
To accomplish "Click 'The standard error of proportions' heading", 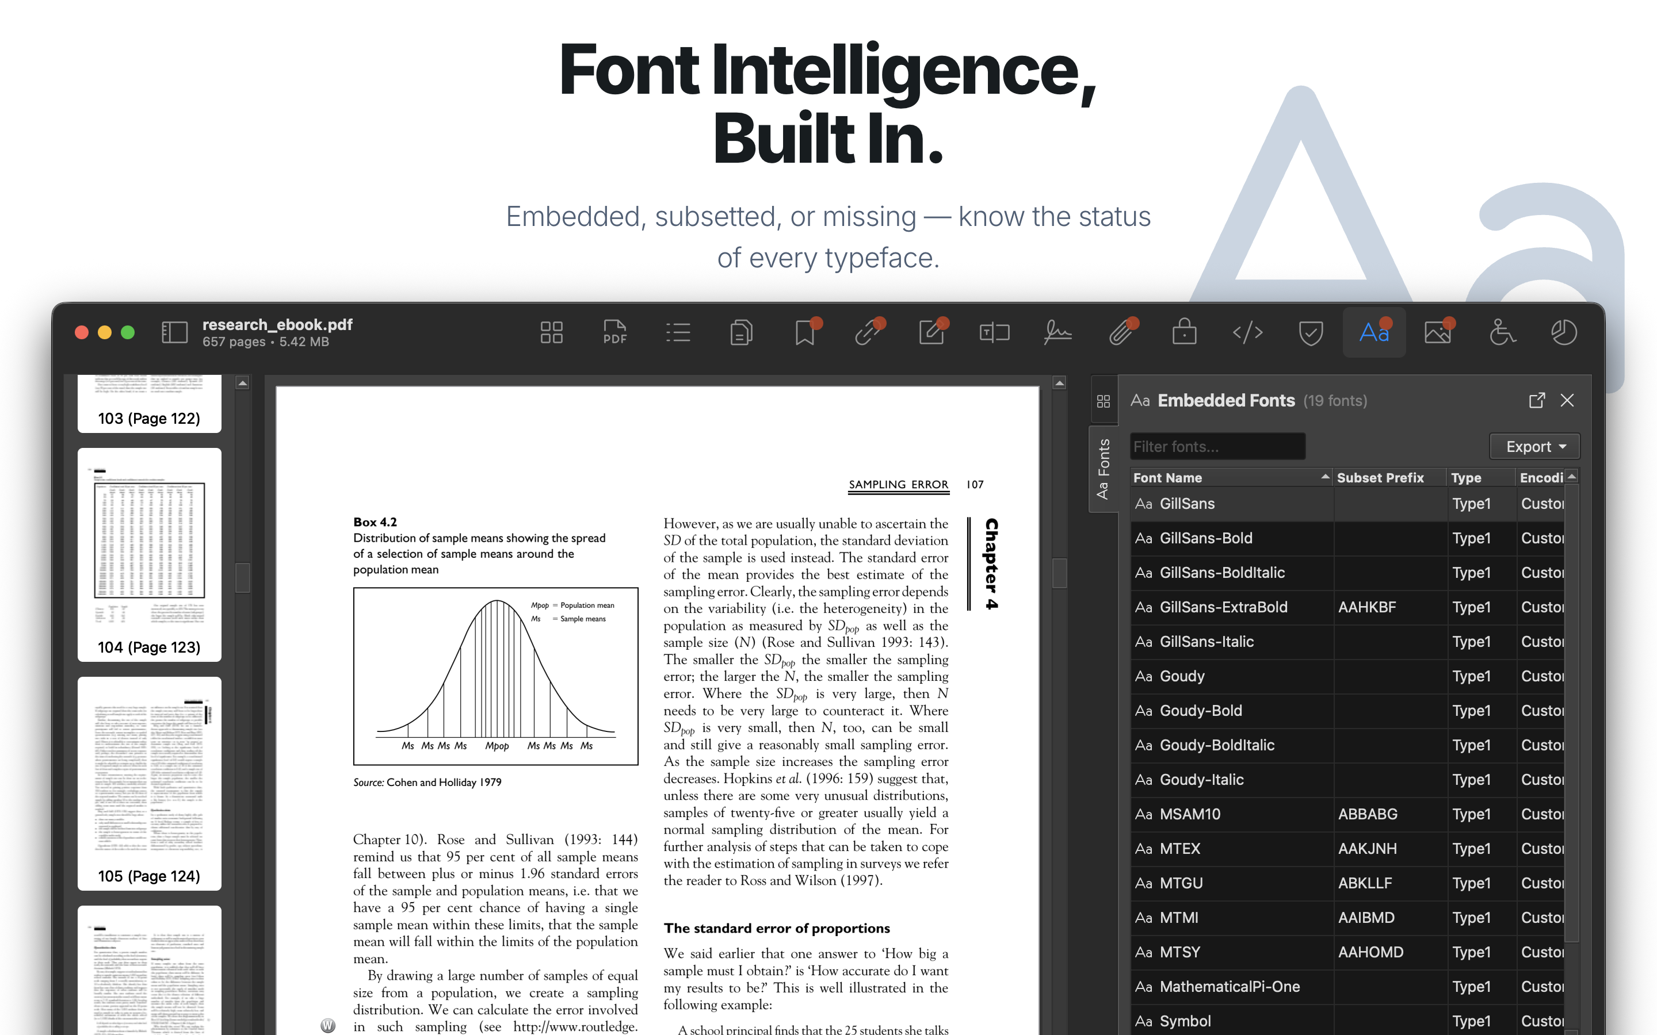I will tap(777, 928).
